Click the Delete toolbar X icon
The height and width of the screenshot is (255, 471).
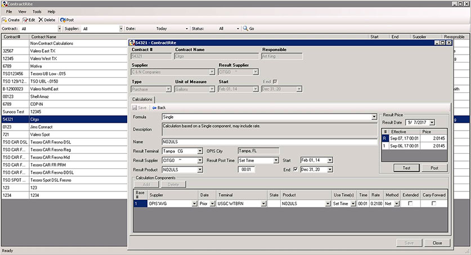point(41,20)
